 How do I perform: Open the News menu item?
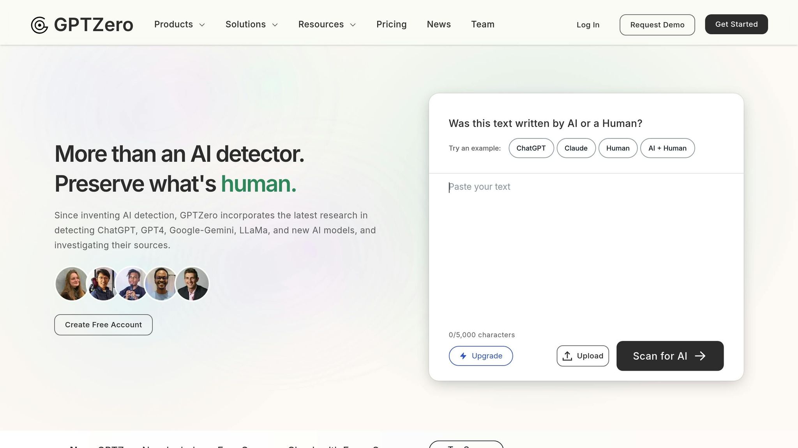pyautogui.click(x=439, y=24)
